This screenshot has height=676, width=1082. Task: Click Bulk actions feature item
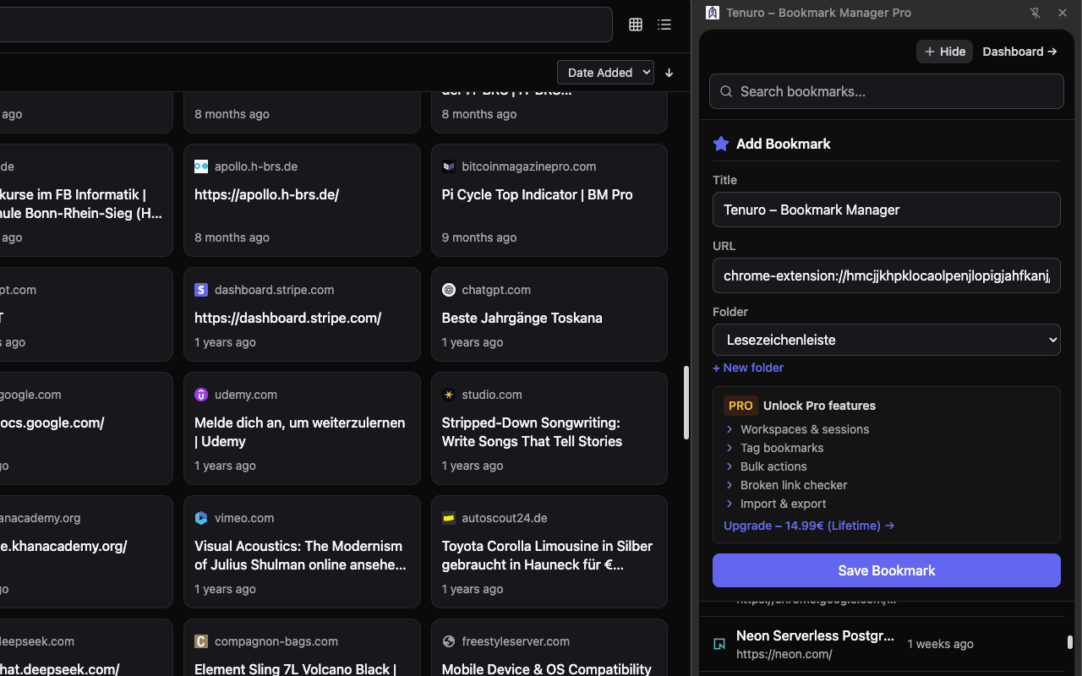click(766, 466)
